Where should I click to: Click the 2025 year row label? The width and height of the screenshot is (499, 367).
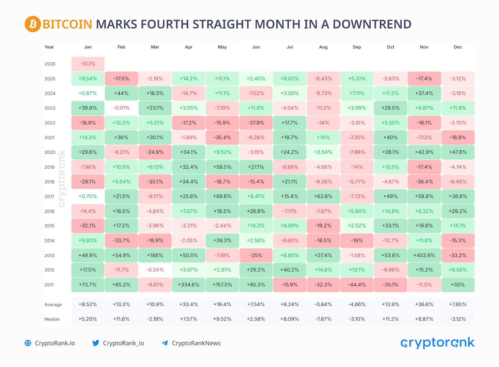(50, 79)
